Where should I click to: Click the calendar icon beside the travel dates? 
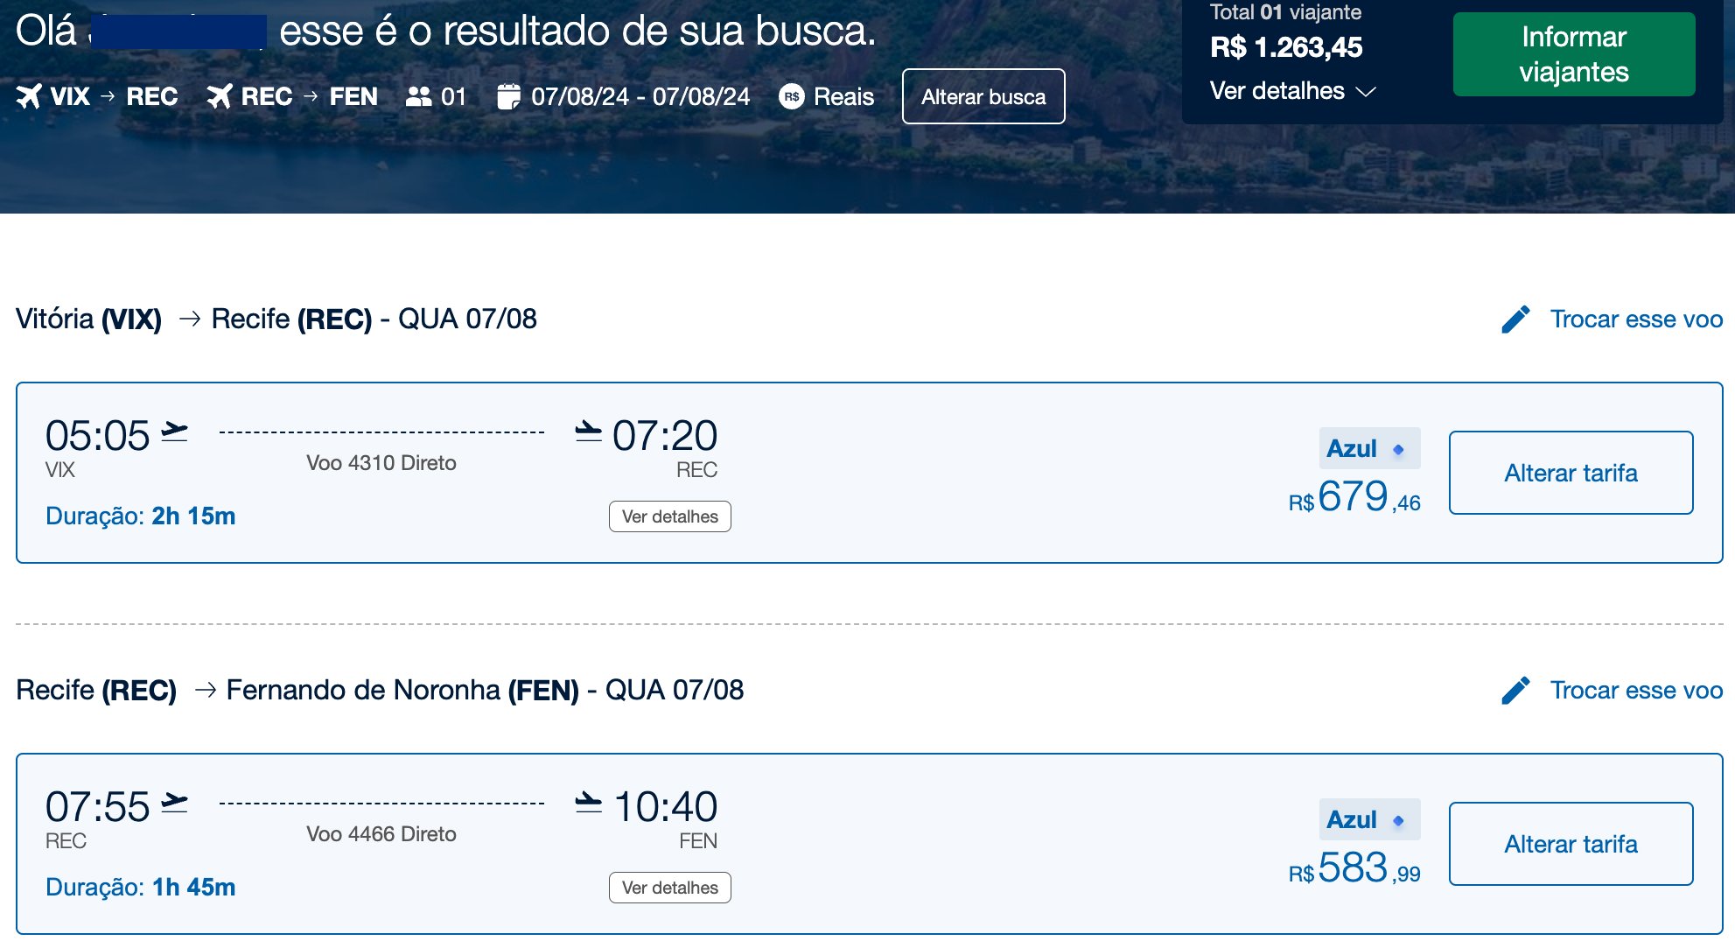(508, 96)
